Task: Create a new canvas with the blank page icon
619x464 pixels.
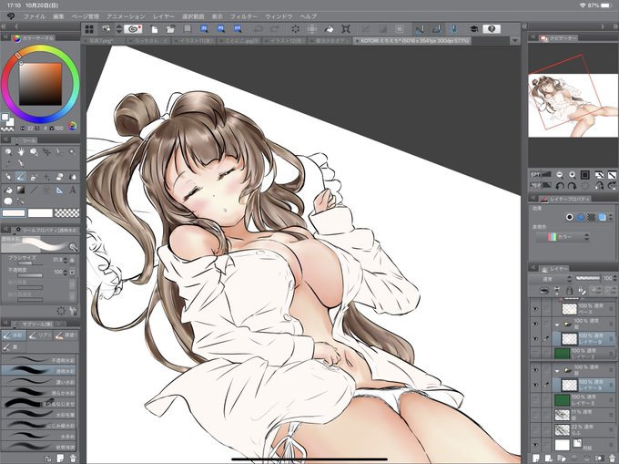Action: (155, 29)
